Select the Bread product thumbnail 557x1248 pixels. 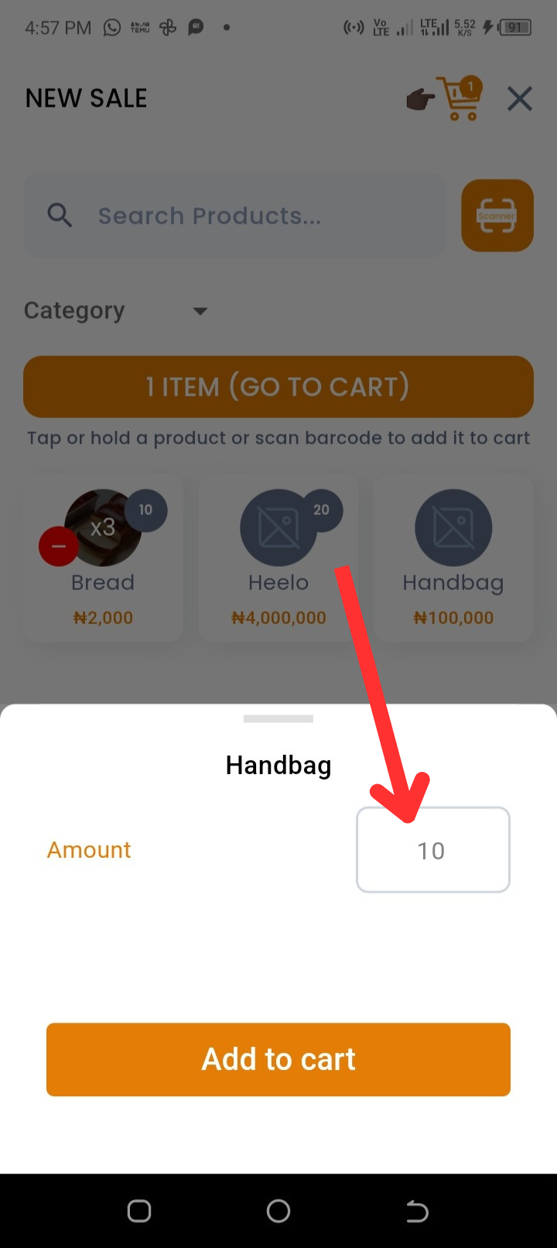pos(103,527)
